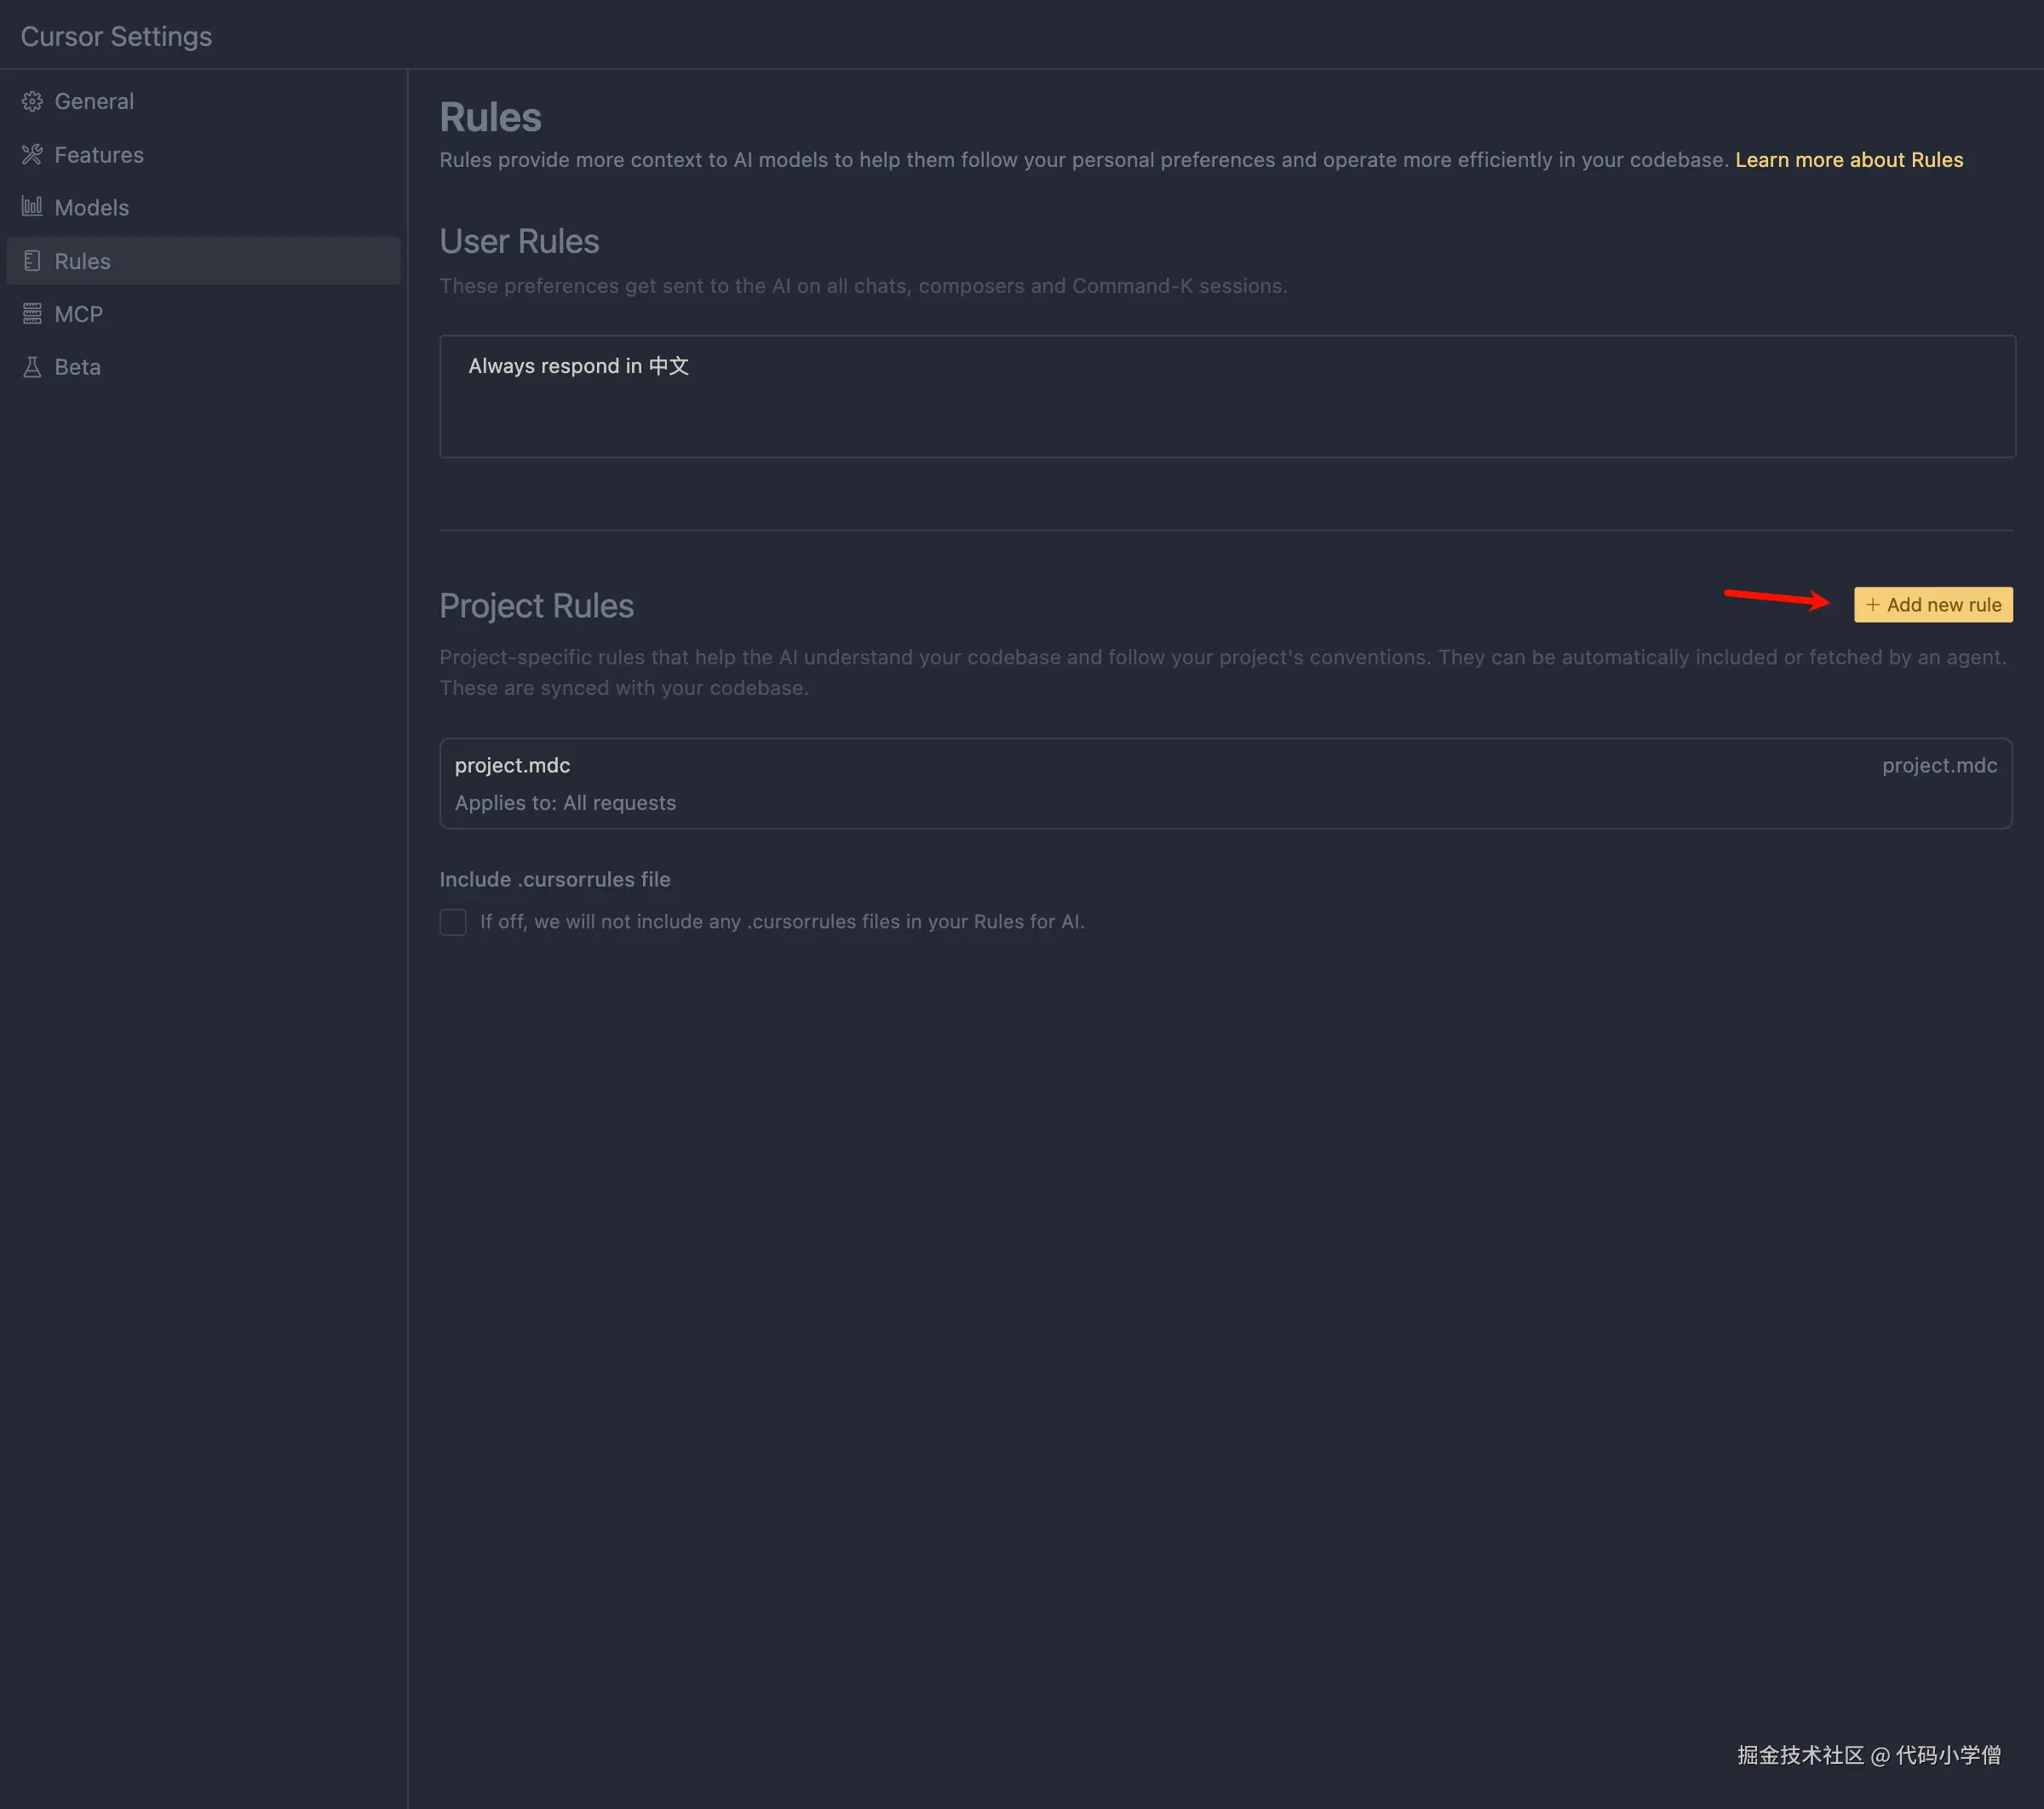
Task: Open the Beta settings section
Action: (x=78, y=367)
